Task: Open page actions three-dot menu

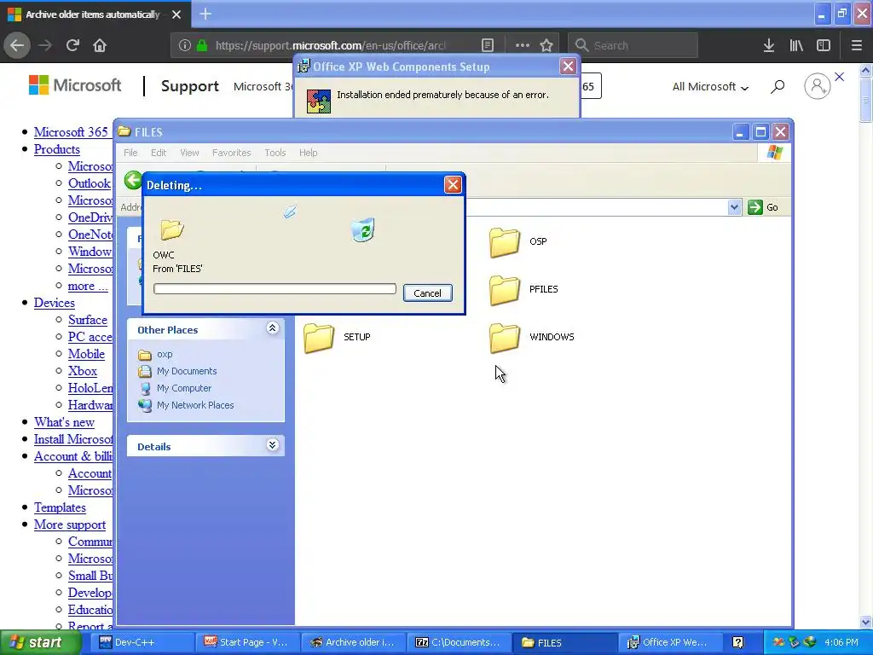Action: (523, 45)
